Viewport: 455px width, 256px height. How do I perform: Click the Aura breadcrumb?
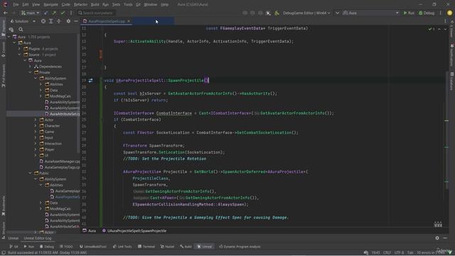[90, 230]
